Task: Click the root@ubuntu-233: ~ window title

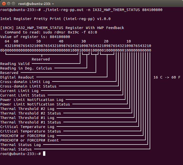Action: click(36, 4)
